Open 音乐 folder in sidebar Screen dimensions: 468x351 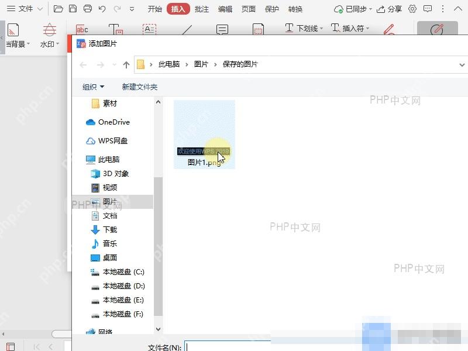[104, 243]
